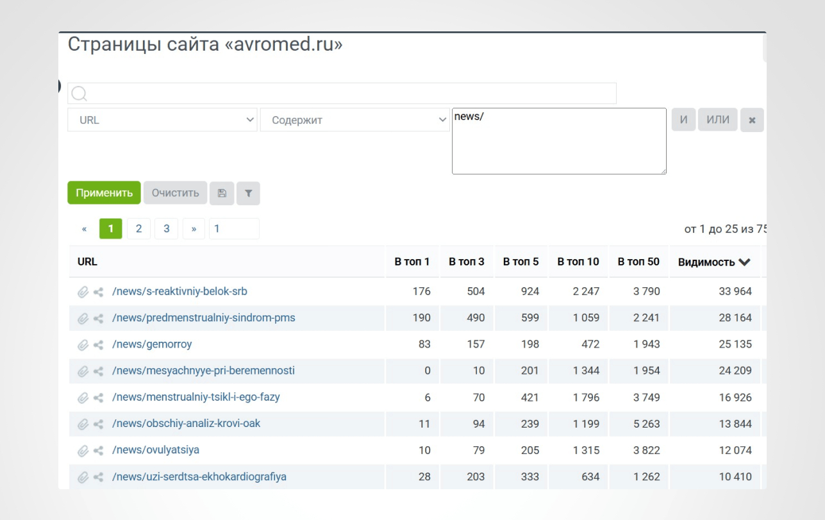Screen dimensions: 825x520
Task: Open the URL field dropdown
Action: point(162,120)
